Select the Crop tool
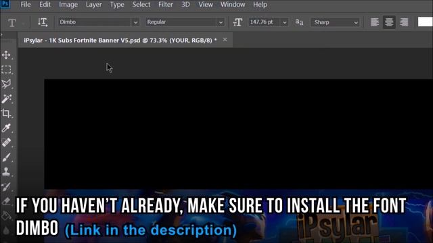433x243 pixels. tap(6, 113)
